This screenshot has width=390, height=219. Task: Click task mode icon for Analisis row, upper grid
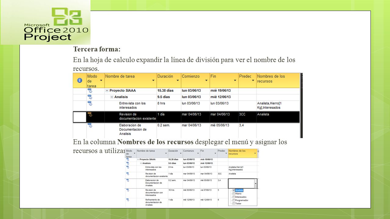click(90, 97)
